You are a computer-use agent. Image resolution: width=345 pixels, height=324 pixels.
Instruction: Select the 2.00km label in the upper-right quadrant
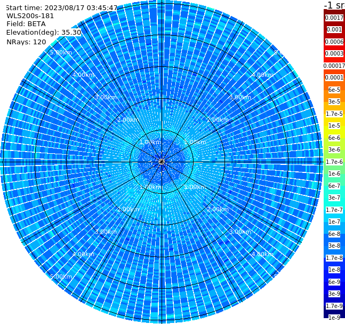tap(218, 120)
